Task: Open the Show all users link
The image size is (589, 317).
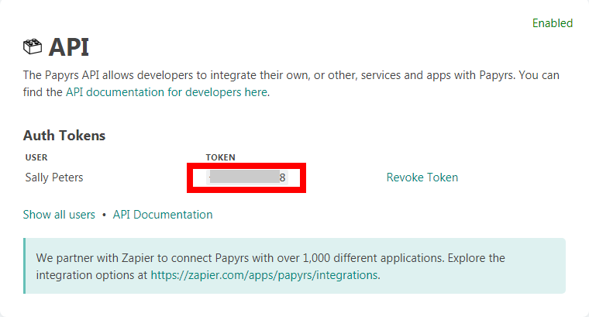Action: pos(59,215)
